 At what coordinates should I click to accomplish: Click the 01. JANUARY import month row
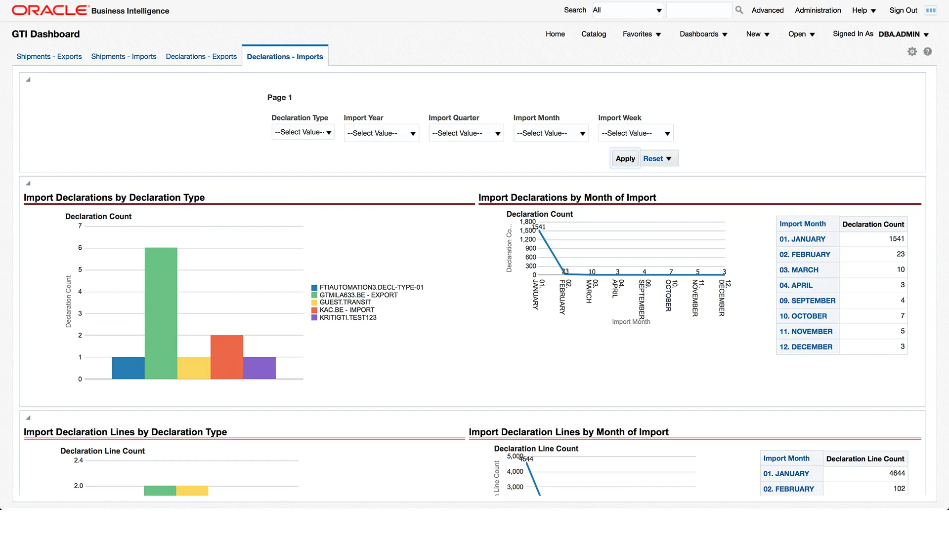pos(802,239)
